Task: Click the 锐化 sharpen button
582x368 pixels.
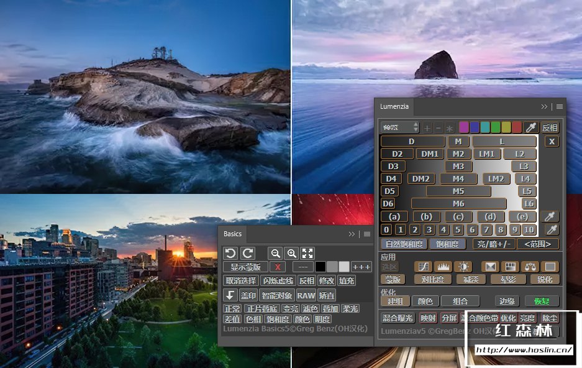Action: click(x=545, y=279)
